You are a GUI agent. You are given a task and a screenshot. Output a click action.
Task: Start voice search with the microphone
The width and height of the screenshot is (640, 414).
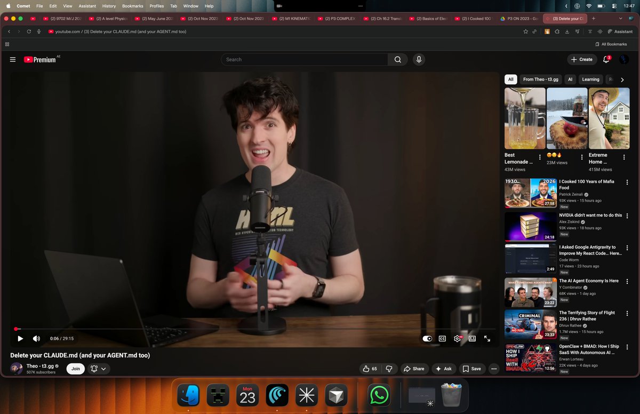[419, 60]
